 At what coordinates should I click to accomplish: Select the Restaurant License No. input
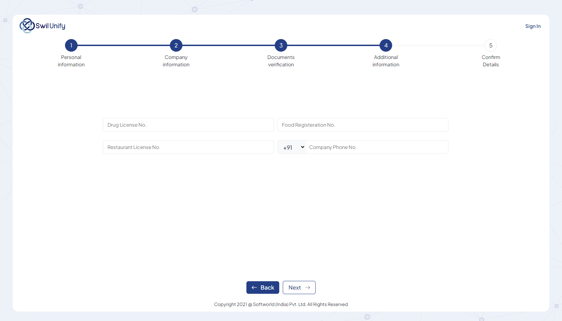click(188, 147)
